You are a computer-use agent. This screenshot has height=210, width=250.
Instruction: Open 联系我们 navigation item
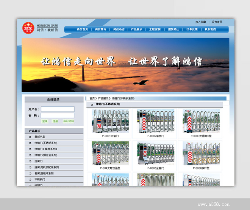coord(210,29)
